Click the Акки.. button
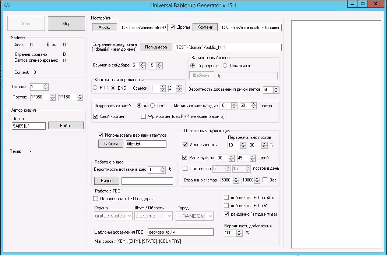 [105, 27]
